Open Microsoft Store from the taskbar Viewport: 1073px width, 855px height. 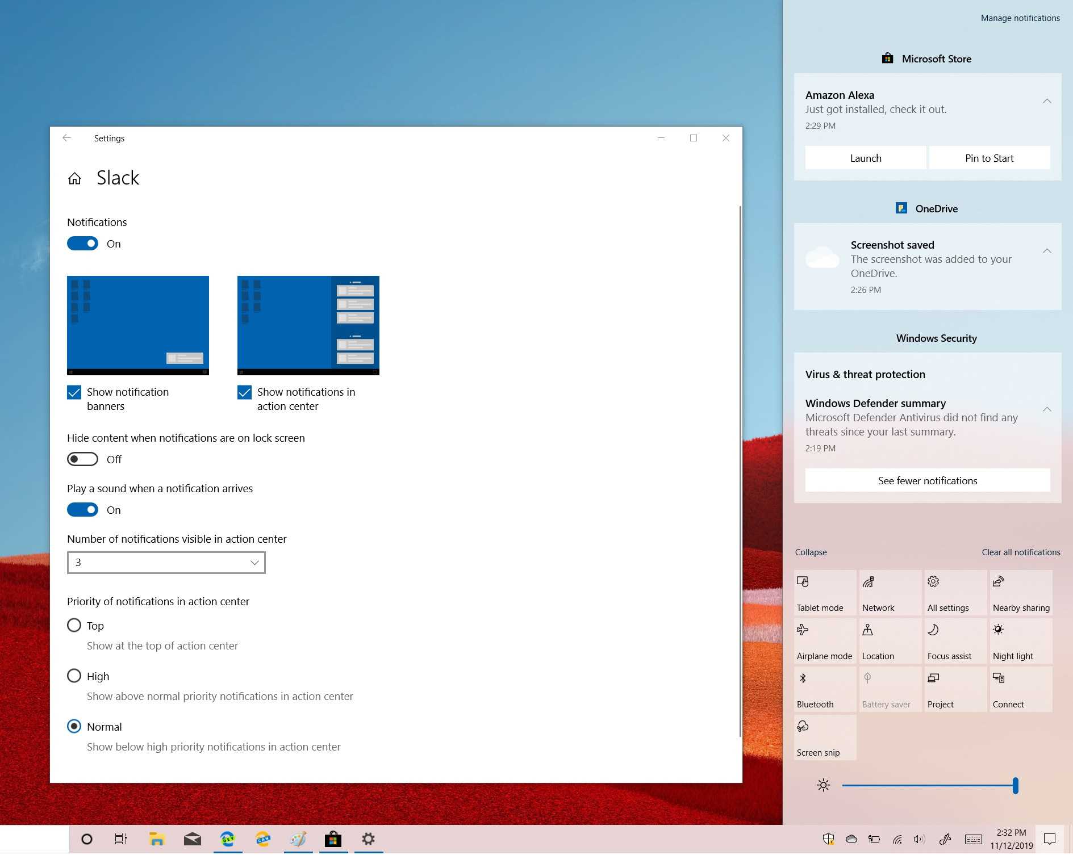pos(333,839)
